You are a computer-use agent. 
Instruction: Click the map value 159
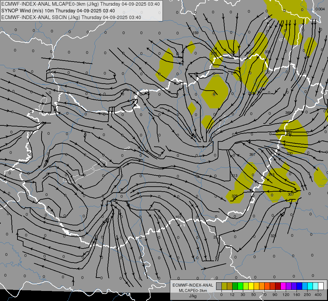pyautogui.click(x=195, y=33)
